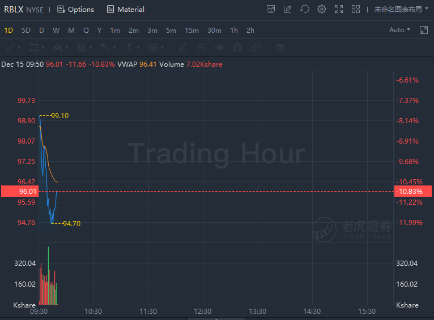Select the freehand brush pencil tool
Screen dimensions: 434x320
tap(182, 47)
